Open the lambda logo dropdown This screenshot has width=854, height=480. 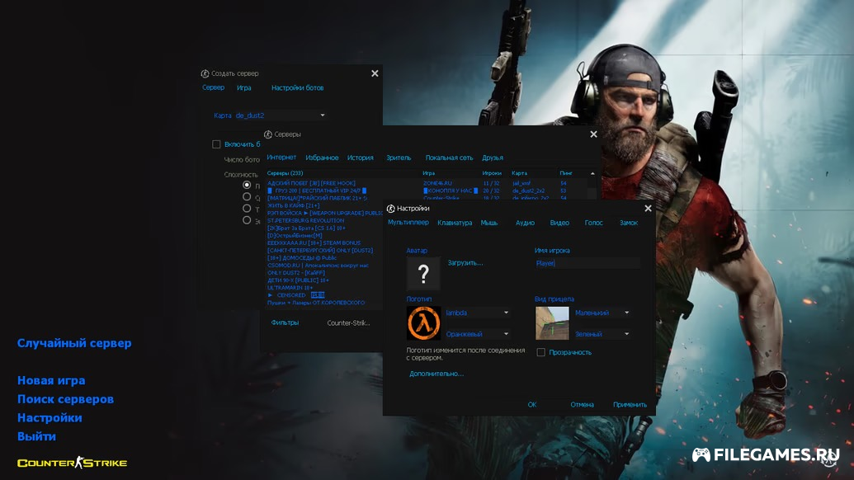click(477, 313)
